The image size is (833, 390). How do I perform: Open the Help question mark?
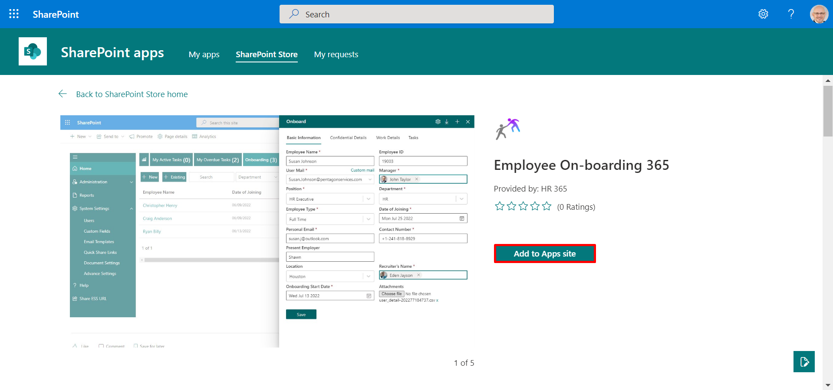pos(791,14)
